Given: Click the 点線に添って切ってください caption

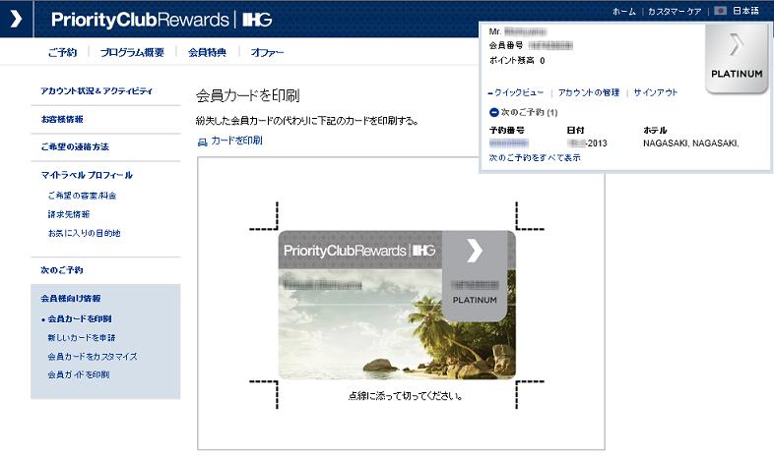Looking at the screenshot, I should (x=406, y=396).
